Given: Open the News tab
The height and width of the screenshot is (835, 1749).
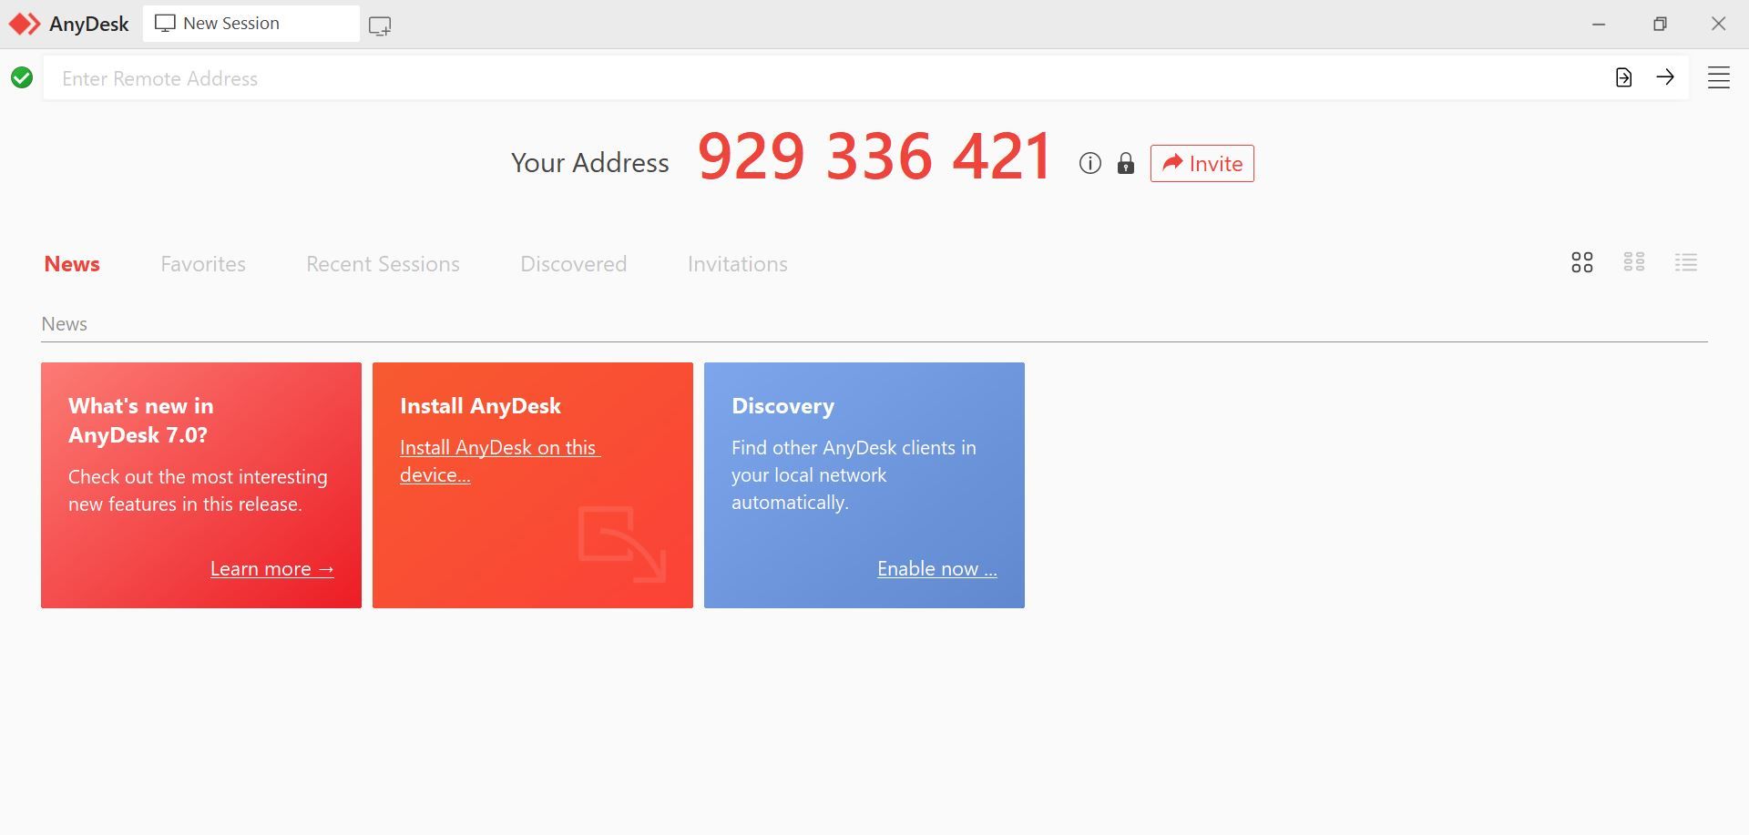Looking at the screenshot, I should click(x=72, y=264).
